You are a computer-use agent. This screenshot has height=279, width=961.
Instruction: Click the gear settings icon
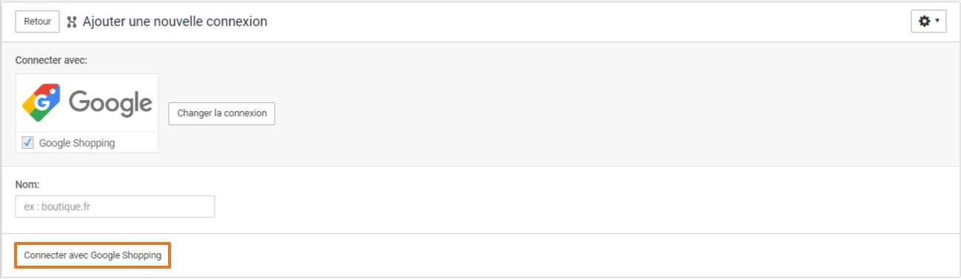tap(924, 21)
